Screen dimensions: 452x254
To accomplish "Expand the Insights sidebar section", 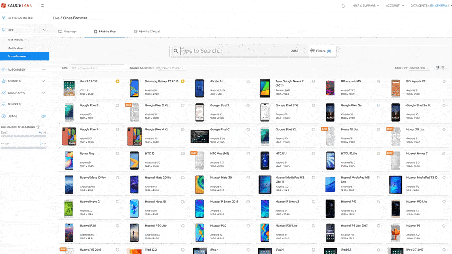I will click(43, 81).
